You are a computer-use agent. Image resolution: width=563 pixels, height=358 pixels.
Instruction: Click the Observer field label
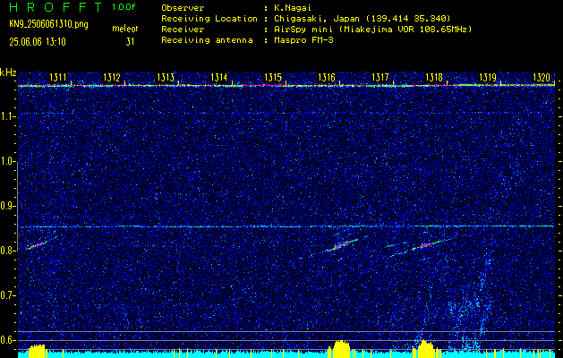[183, 7]
